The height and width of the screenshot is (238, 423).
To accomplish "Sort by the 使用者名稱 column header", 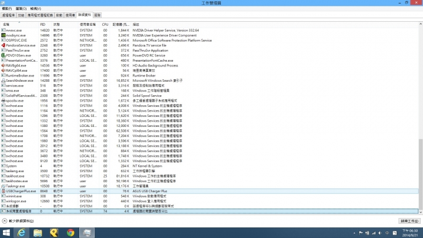I will click(x=88, y=24).
